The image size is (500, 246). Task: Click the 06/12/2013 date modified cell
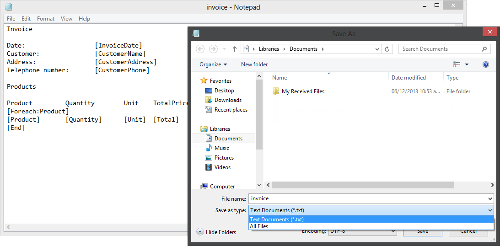(416, 91)
